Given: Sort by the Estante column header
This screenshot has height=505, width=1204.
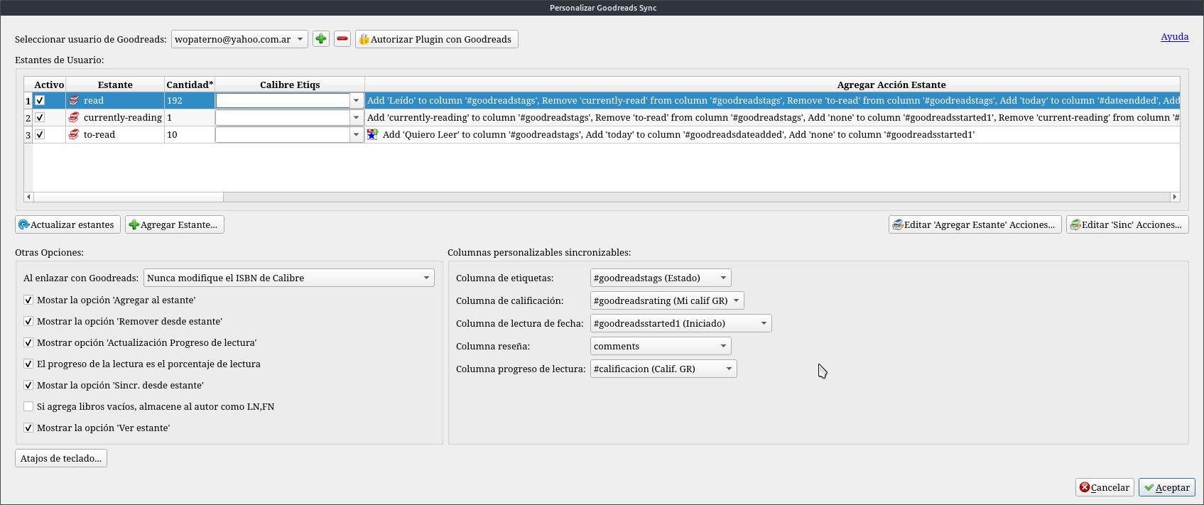Looking at the screenshot, I should click(x=115, y=85).
